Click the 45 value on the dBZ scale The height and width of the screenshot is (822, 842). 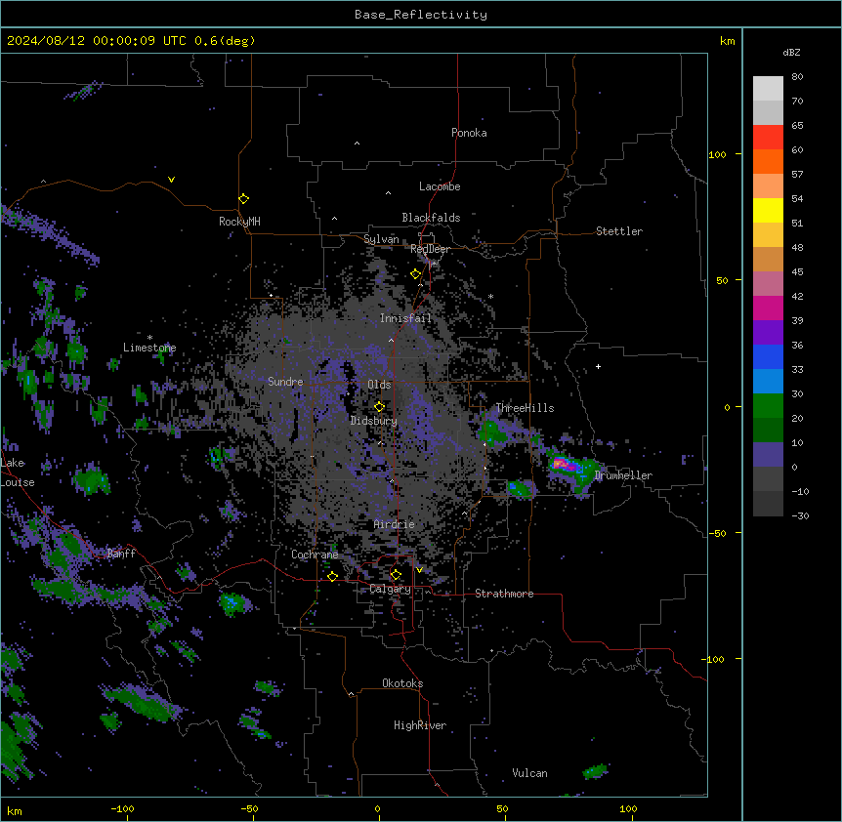pos(797,271)
